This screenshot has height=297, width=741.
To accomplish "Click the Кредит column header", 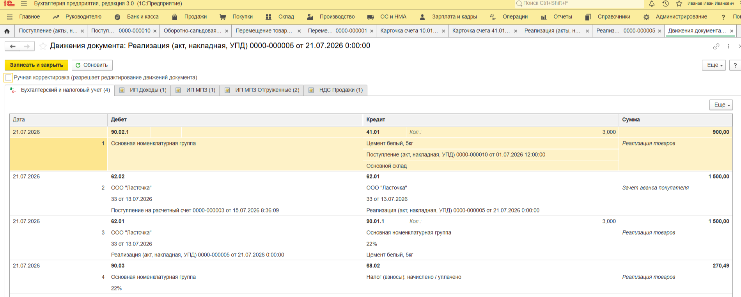I will tap(491, 120).
